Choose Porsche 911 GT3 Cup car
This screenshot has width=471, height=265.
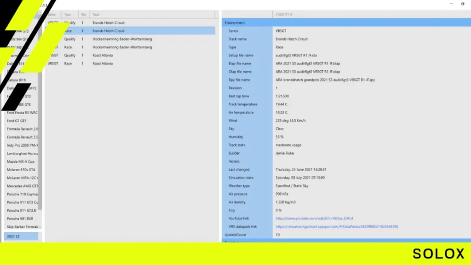click(x=22, y=202)
